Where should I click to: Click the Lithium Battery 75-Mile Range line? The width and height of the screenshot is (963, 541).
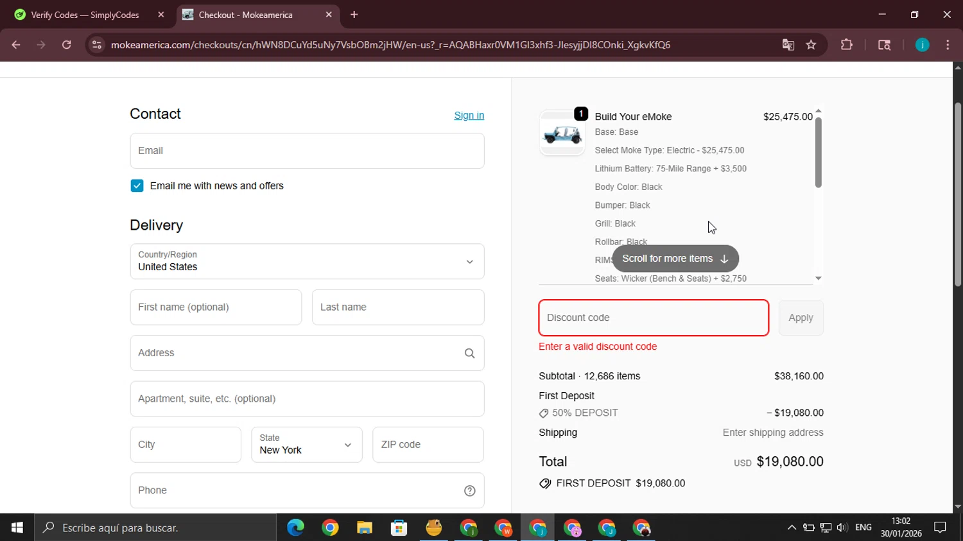tap(670, 169)
